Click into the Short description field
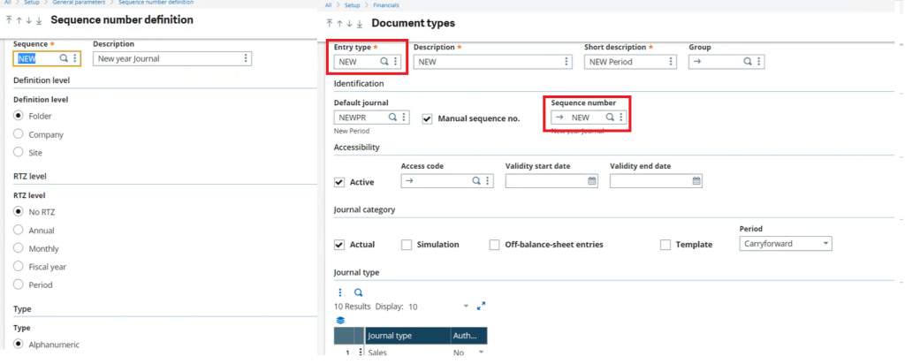Image resolution: width=905 pixels, height=364 pixels. click(x=630, y=62)
